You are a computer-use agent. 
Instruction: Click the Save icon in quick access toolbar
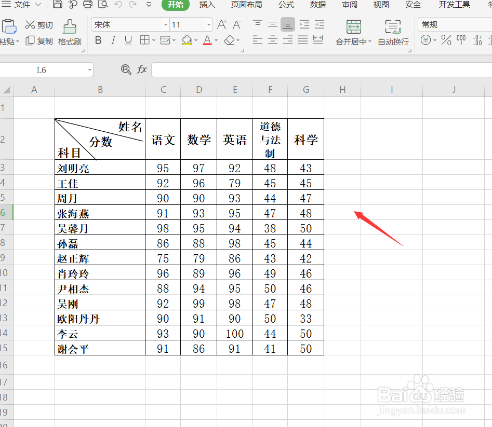point(57,5)
